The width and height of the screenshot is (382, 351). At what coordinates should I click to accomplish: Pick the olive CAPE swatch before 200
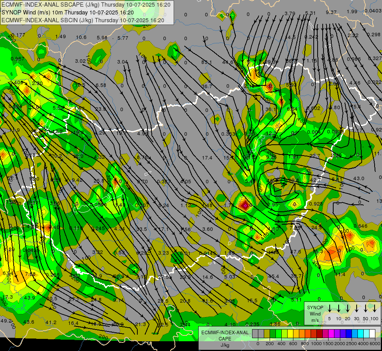[x=267, y=333]
